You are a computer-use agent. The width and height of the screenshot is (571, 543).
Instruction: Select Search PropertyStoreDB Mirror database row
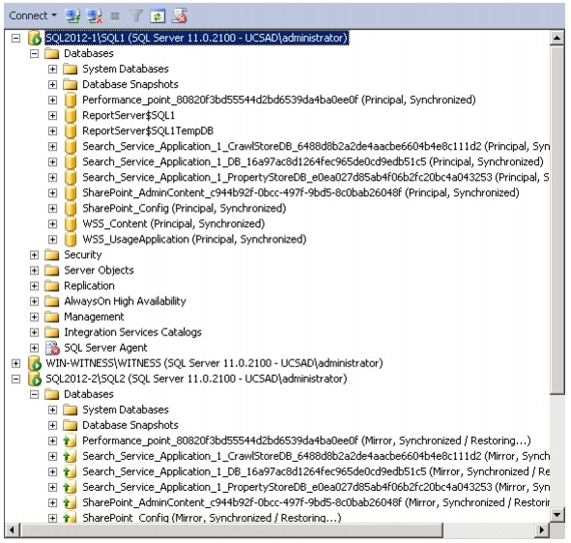[x=316, y=488]
